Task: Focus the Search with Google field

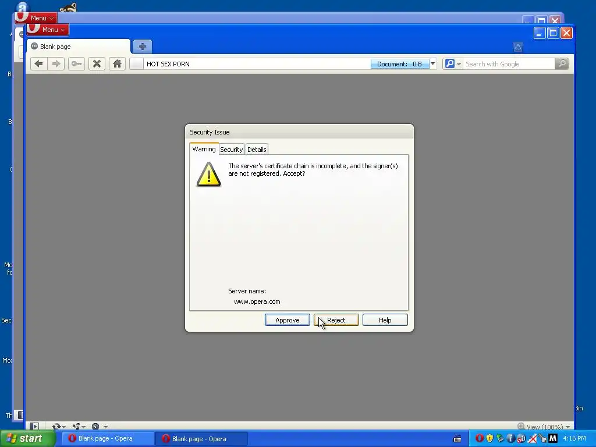Action: [509, 64]
